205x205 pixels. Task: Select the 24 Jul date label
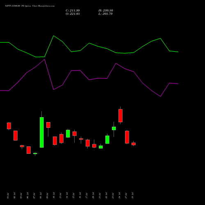pos(119,196)
